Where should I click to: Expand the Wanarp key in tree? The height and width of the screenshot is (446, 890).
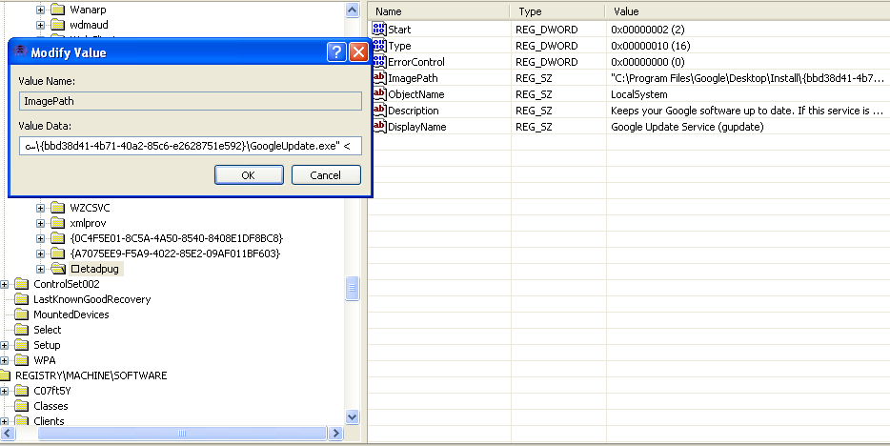point(41,10)
